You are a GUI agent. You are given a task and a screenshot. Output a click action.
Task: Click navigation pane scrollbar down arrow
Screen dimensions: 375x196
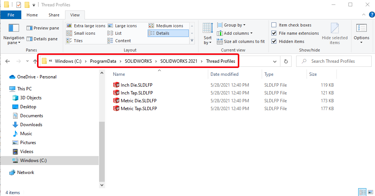tap(102, 185)
